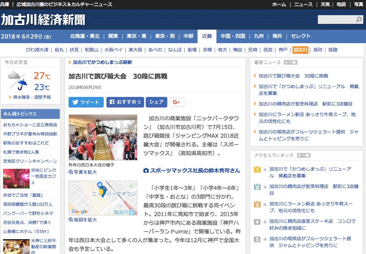Click the pink cafe topic thumbnail

click(16, 178)
